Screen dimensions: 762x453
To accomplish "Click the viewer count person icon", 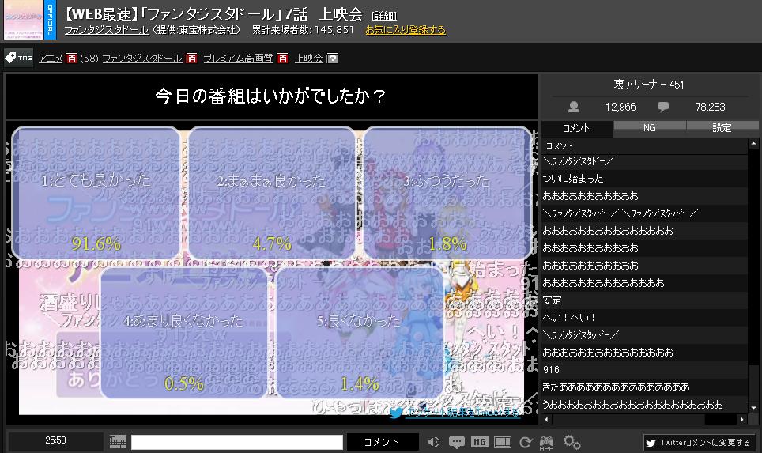I will (574, 107).
